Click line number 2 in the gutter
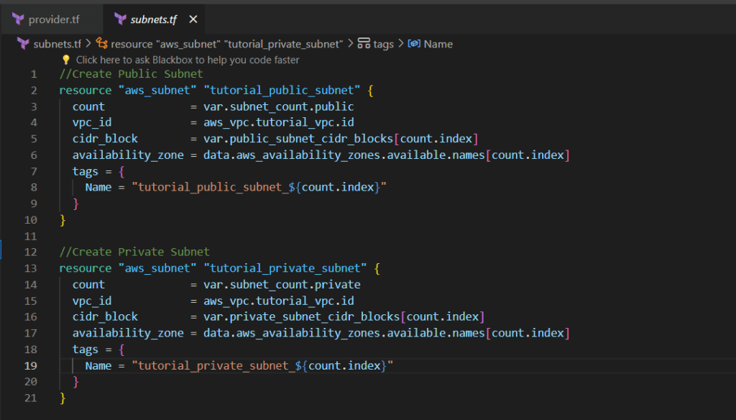Viewport: 736px width, 420px height. click(33, 91)
